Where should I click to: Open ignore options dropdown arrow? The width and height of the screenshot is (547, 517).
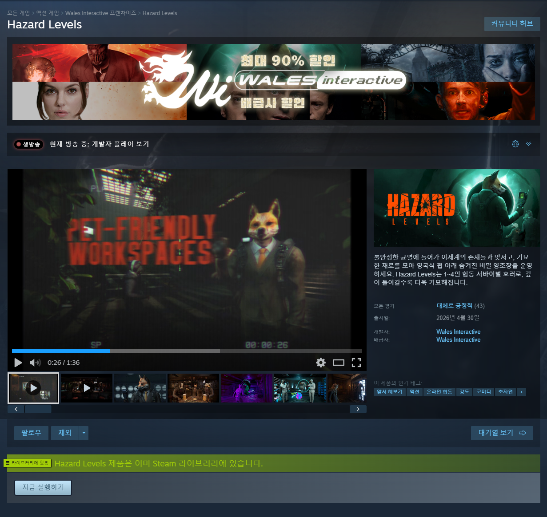[x=84, y=433]
